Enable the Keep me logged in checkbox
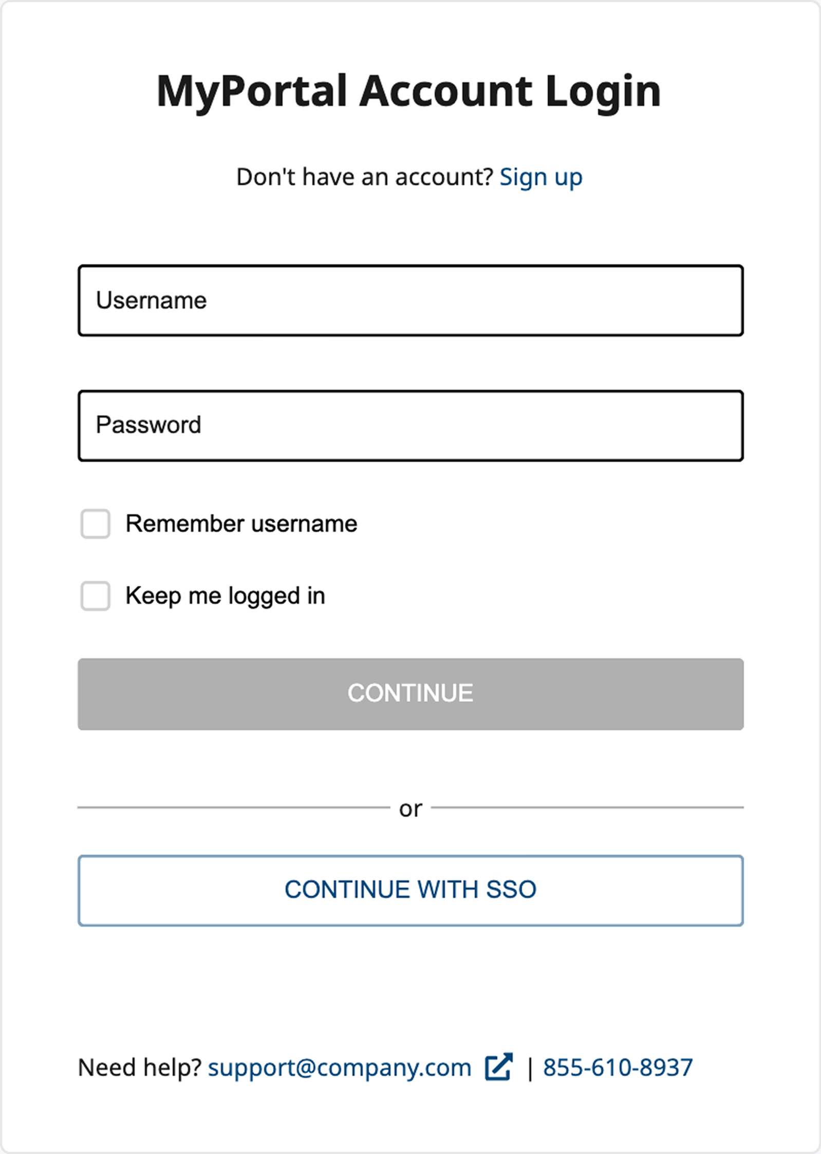 tap(96, 596)
